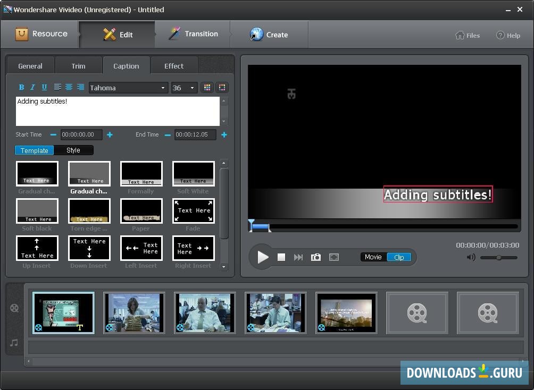Apply underline formatting to caption text
Viewport: 534px width, 390px height.
tap(45, 87)
